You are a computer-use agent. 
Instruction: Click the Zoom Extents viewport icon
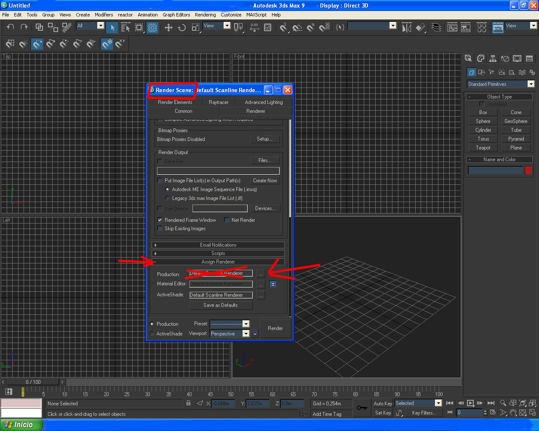point(523,403)
